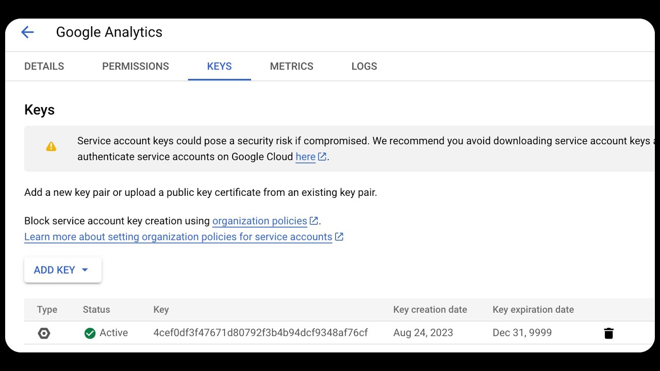Click external icon after Learn more link
This screenshot has height=371, width=660.
tap(339, 237)
